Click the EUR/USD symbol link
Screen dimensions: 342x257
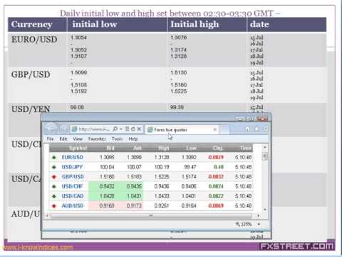pyautogui.click(x=73, y=157)
